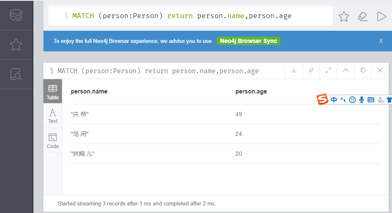The width and height of the screenshot is (392, 213).
Task: Pin the result frame
Action: (311, 71)
